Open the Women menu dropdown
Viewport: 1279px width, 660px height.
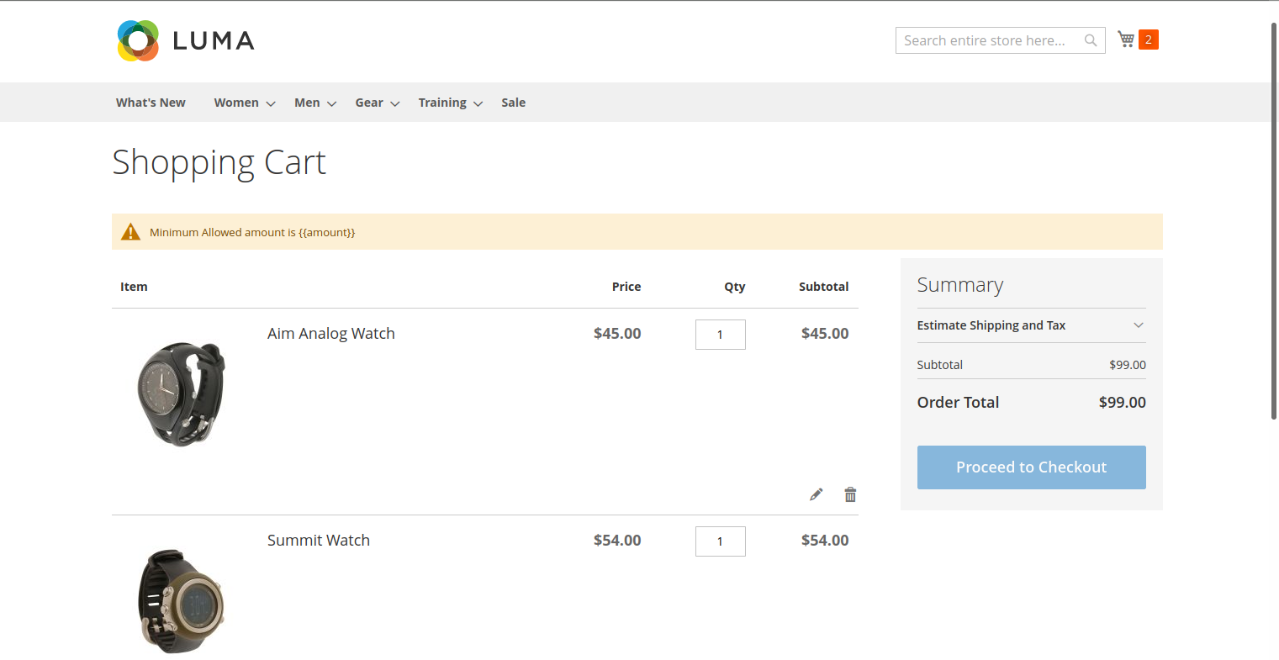tap(244, 103)
